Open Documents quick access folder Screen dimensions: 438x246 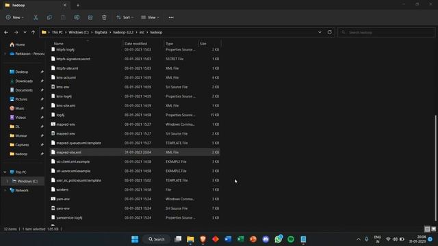click(21, 90)
